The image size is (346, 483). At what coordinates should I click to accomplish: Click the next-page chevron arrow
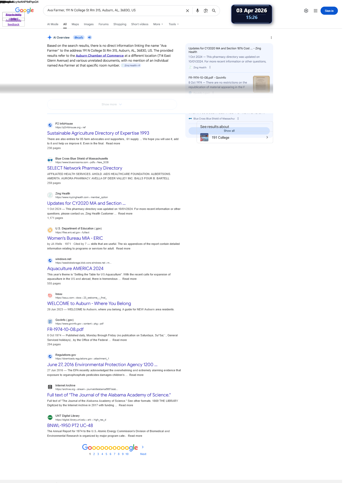click(143, 447)
